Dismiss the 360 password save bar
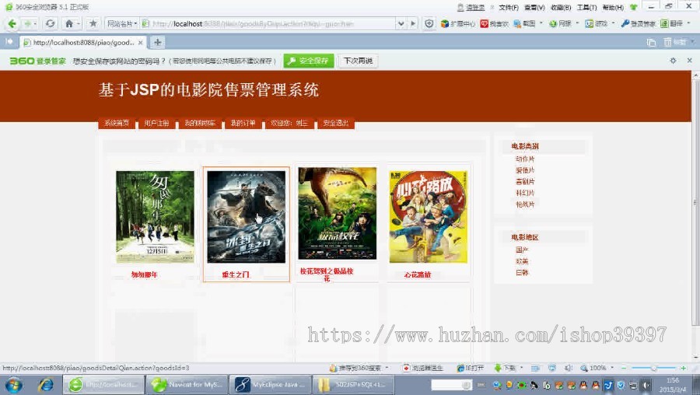This screenshot has width=700, height=395. coord(689,60)
